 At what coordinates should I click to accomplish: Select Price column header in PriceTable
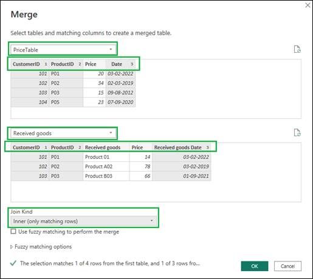(94, 64)
